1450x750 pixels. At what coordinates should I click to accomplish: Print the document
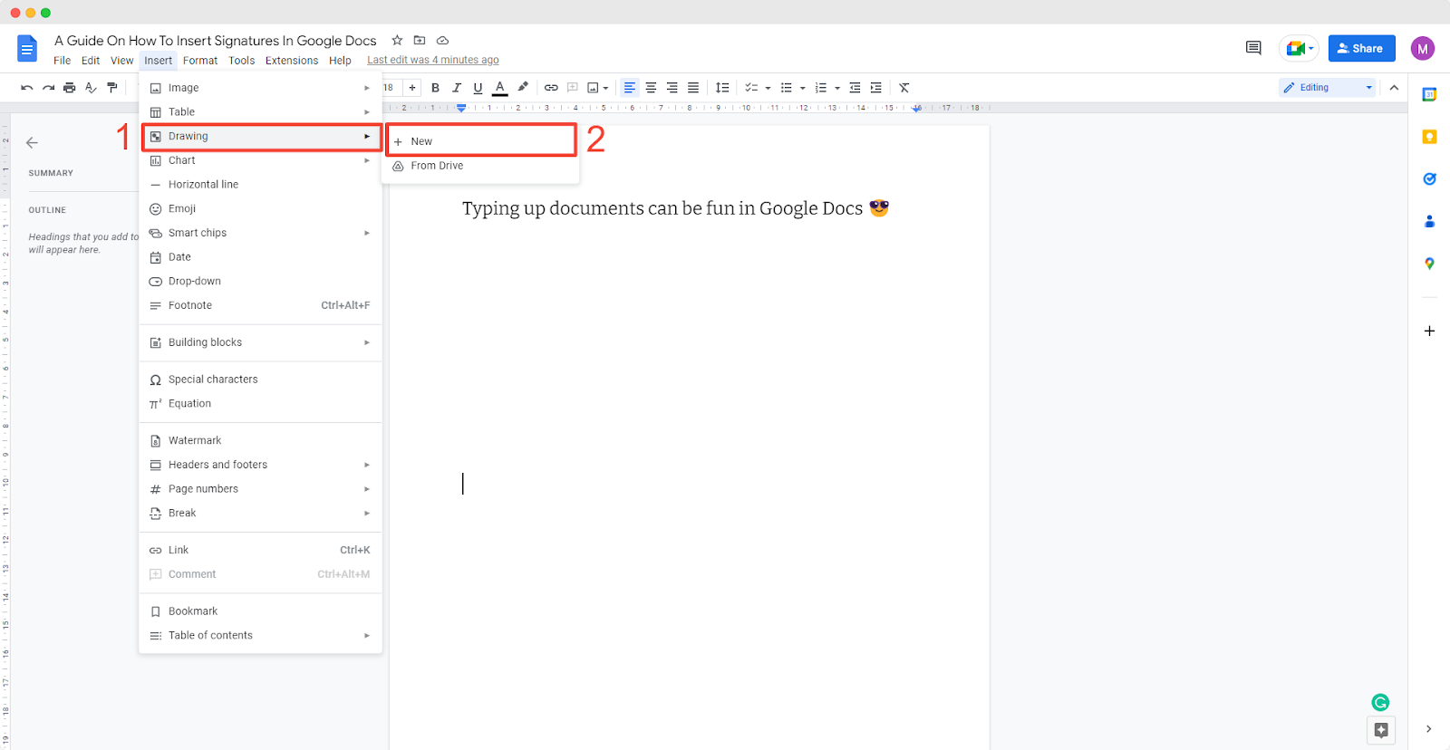point(70,88)
